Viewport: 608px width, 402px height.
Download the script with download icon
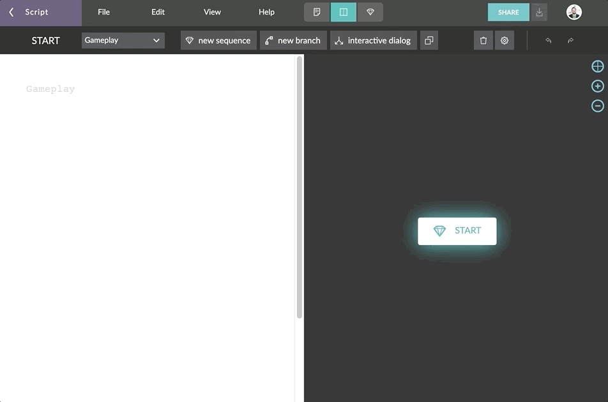(x=539, y=12)
